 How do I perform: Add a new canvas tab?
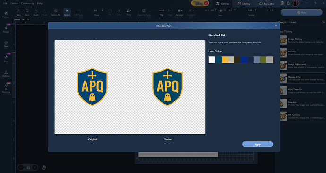28,19
